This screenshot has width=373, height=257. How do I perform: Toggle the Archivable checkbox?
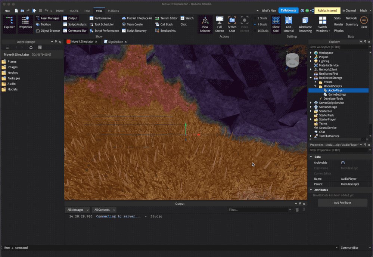[x=343, y=162]
